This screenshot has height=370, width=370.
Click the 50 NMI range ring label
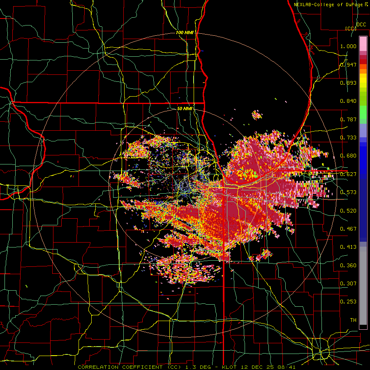click(x=185, y=109)
